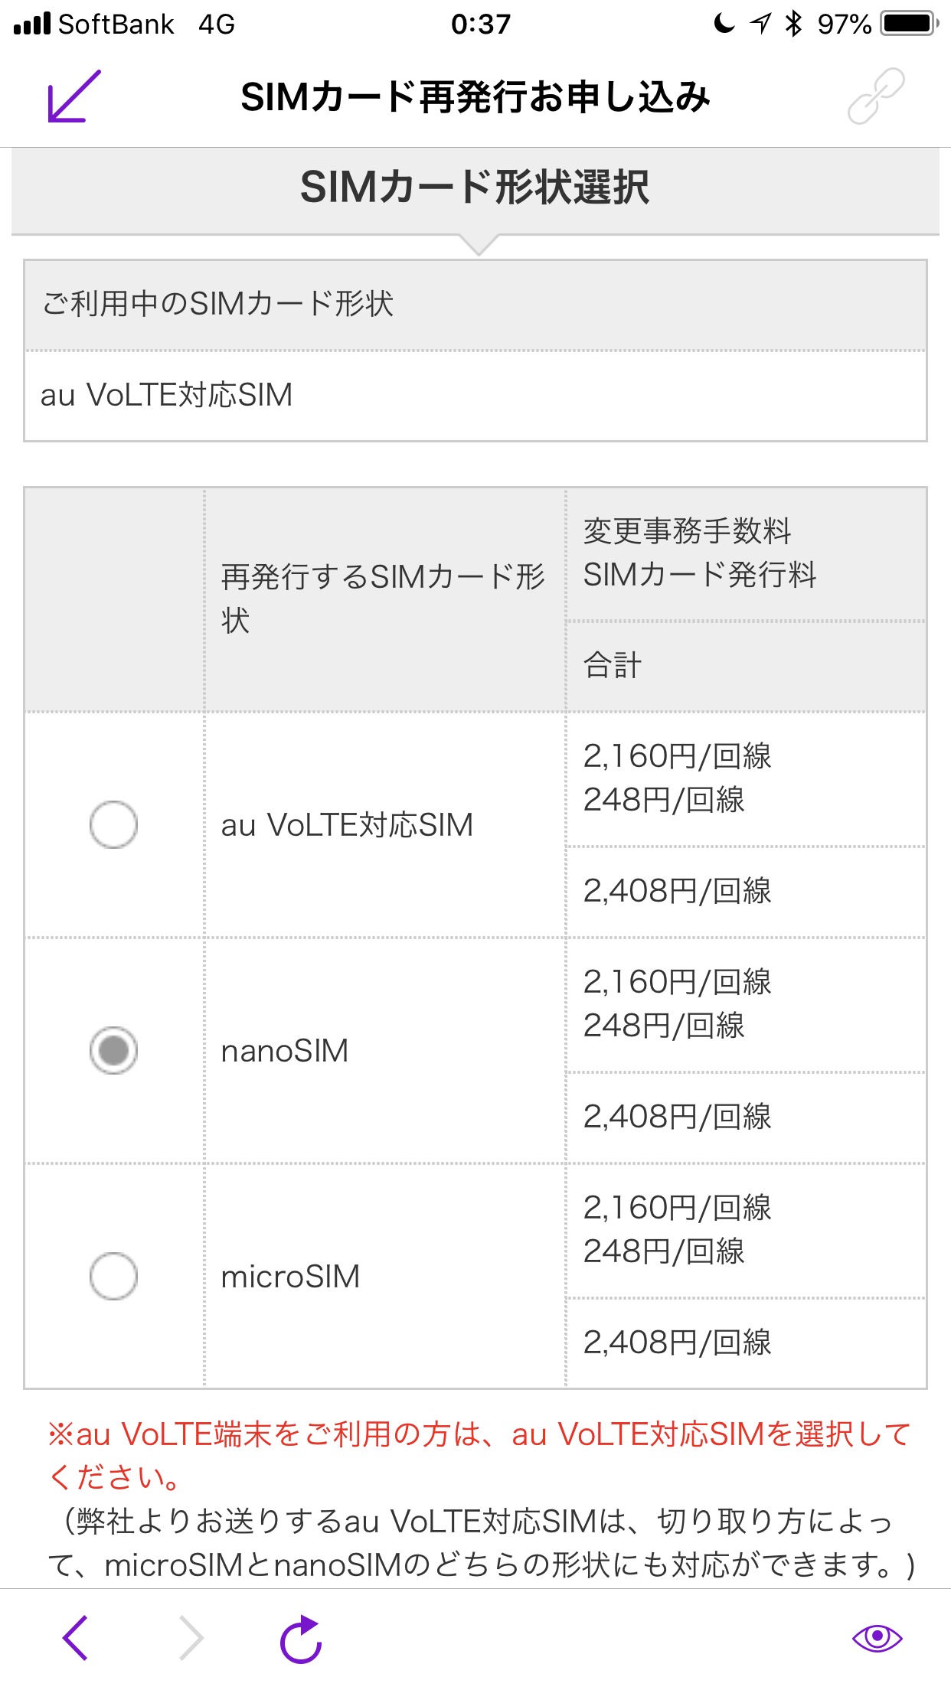The image size is (951, 1690).
Task: Select the au VoLTE対応SIM radio button
Action: 113,824
